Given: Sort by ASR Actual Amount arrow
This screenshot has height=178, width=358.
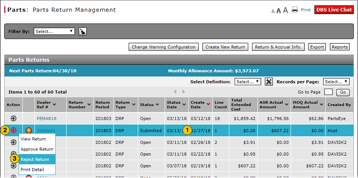Looking at the screenshot, I should pyautogui.click(x=287, y=104).
